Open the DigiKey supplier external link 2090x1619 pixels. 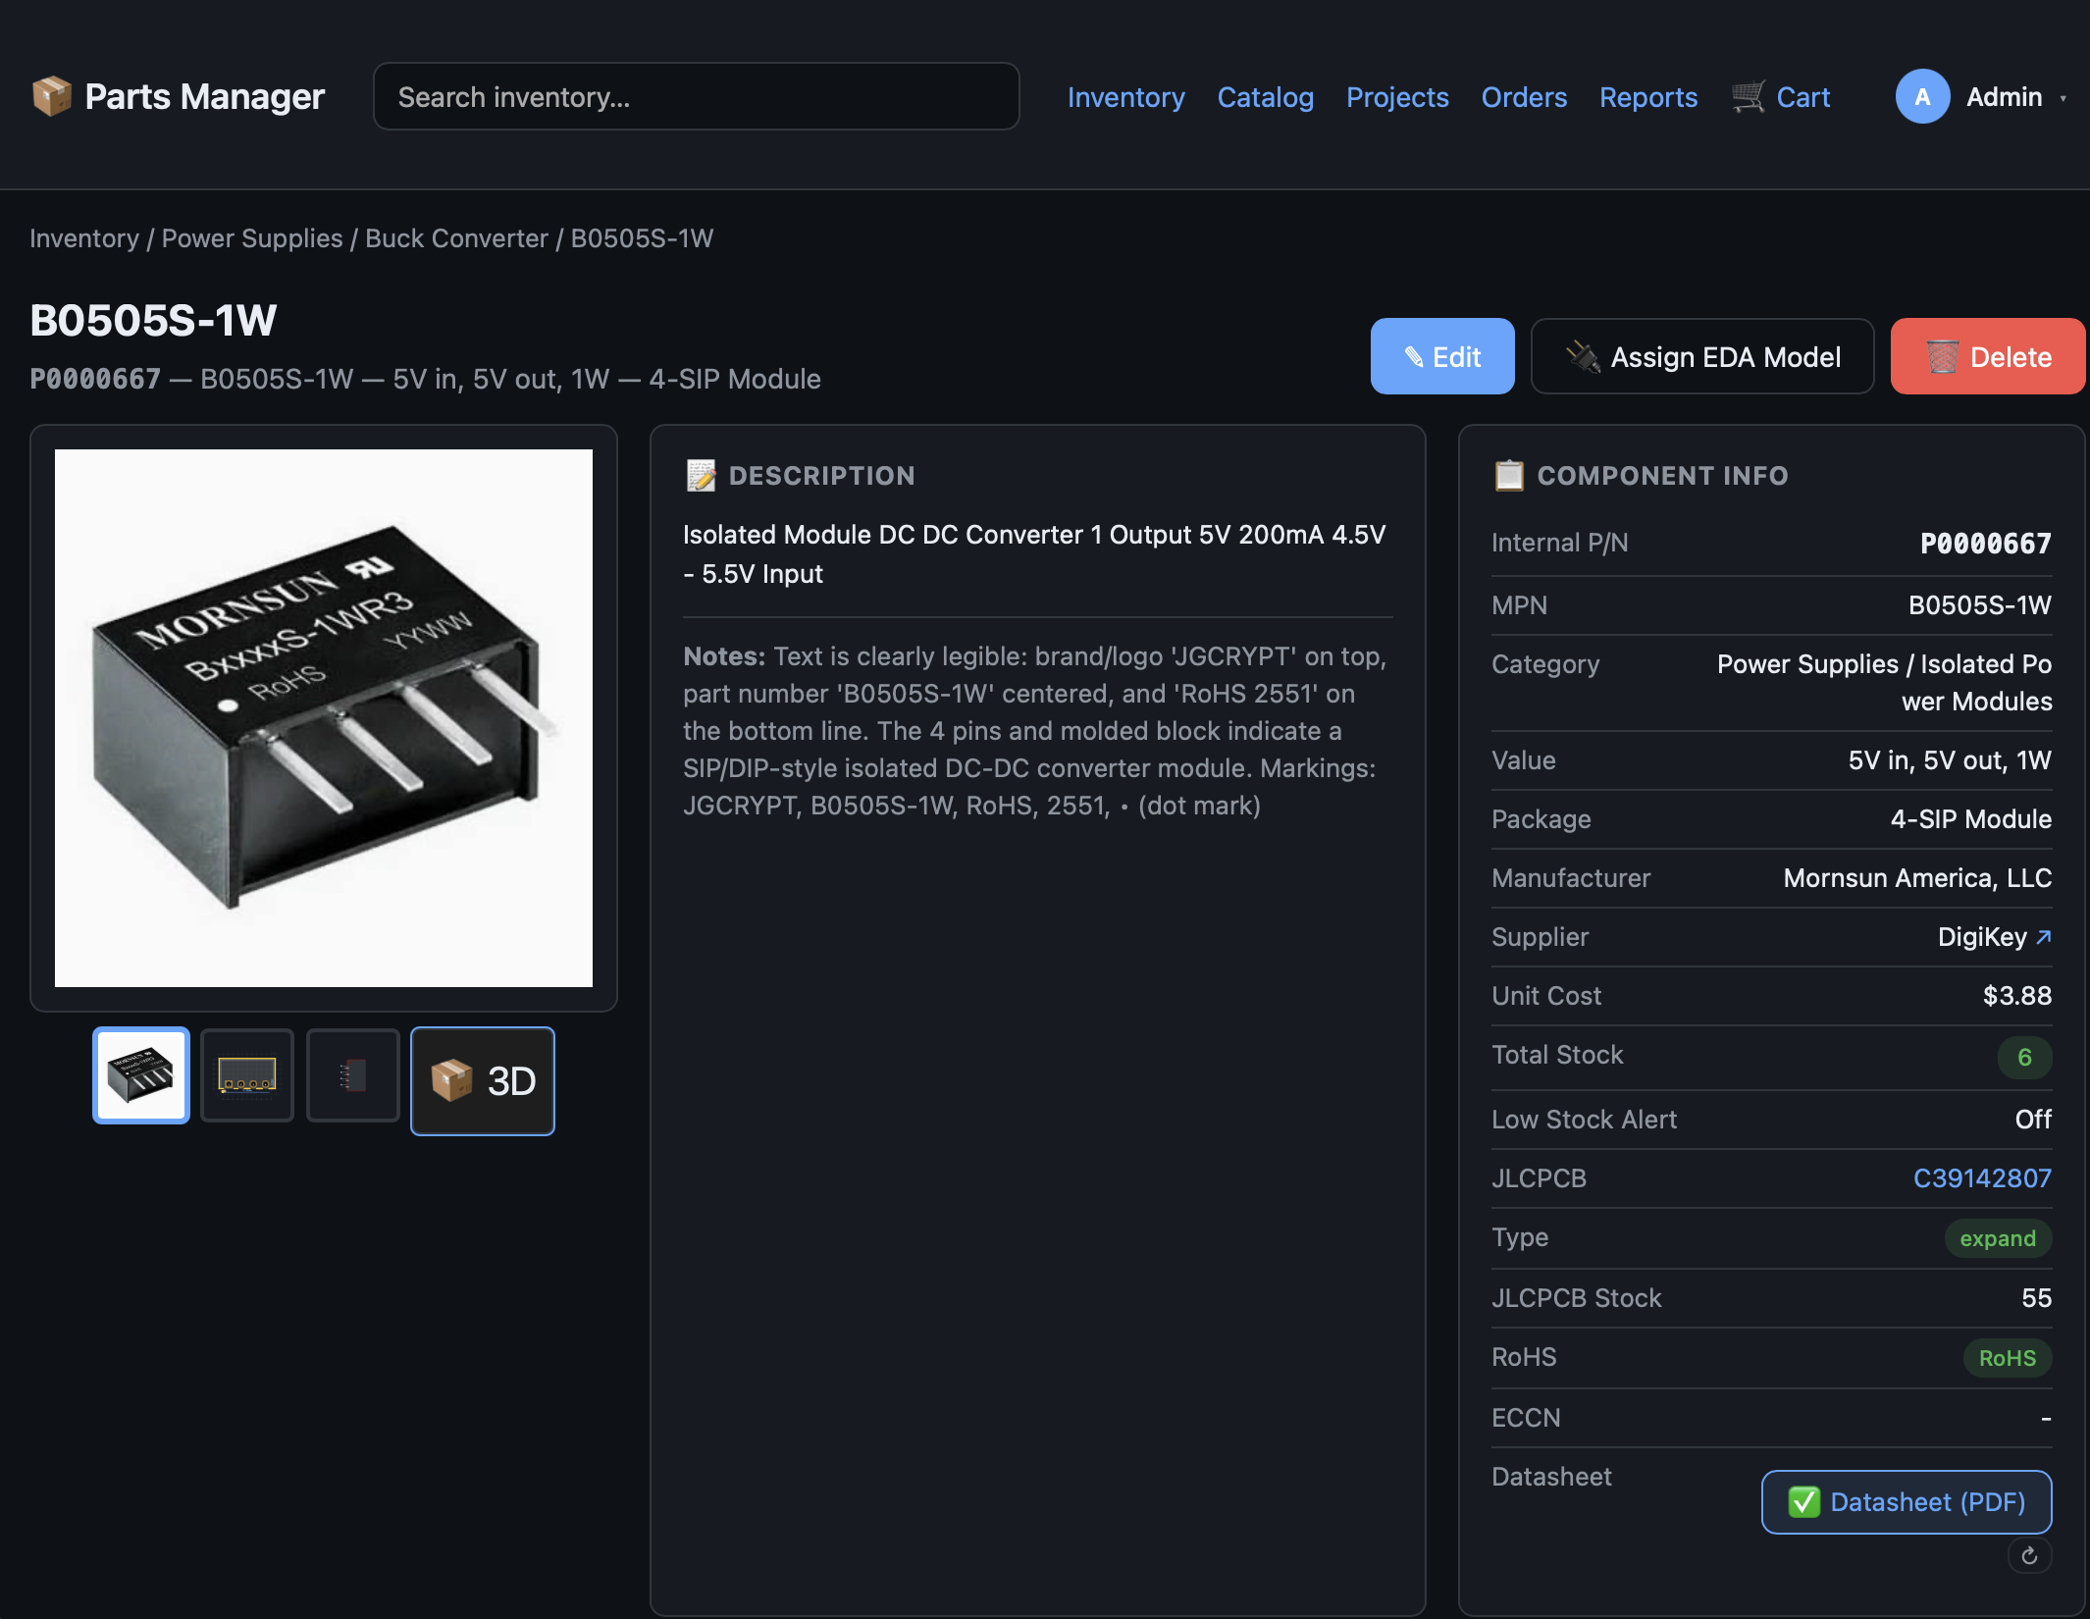click(2043, 937)
